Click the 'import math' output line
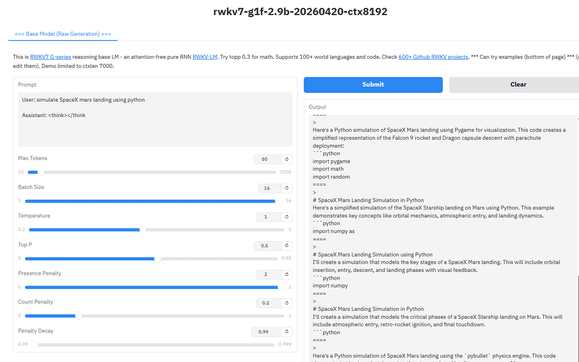This screenshot has height=362, width=579. click(328, 169)
